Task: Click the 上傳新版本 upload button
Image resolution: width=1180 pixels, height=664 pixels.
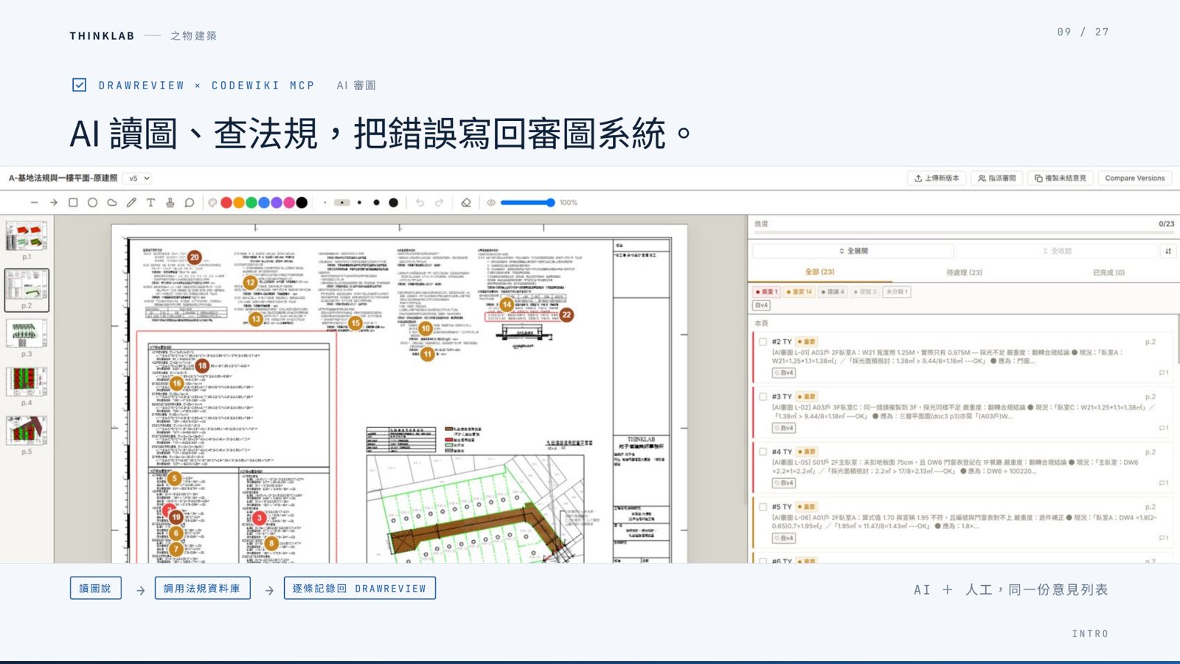Action: [937, 178]
